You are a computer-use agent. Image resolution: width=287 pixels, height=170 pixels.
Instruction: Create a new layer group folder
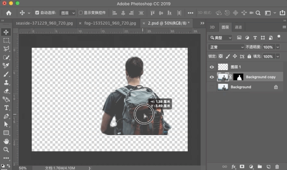pyautogui.click(x=260, y=166)
